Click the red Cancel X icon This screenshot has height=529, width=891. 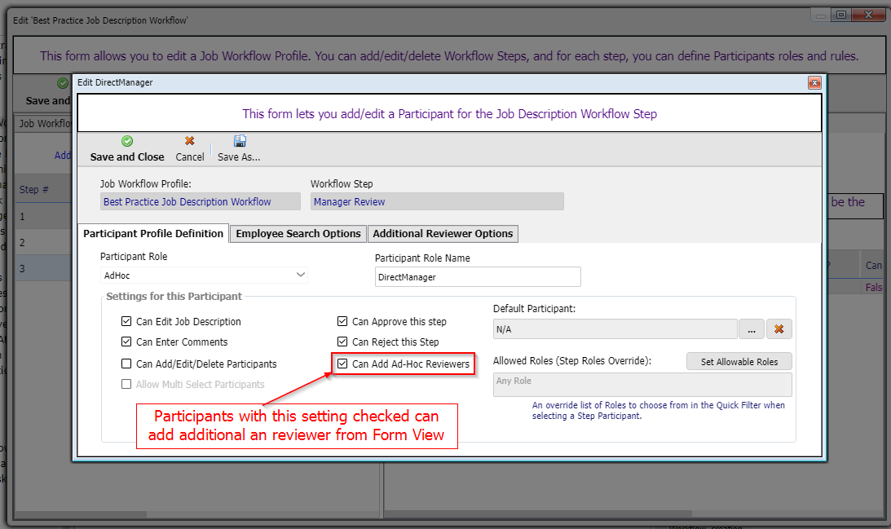click(190, 142)
